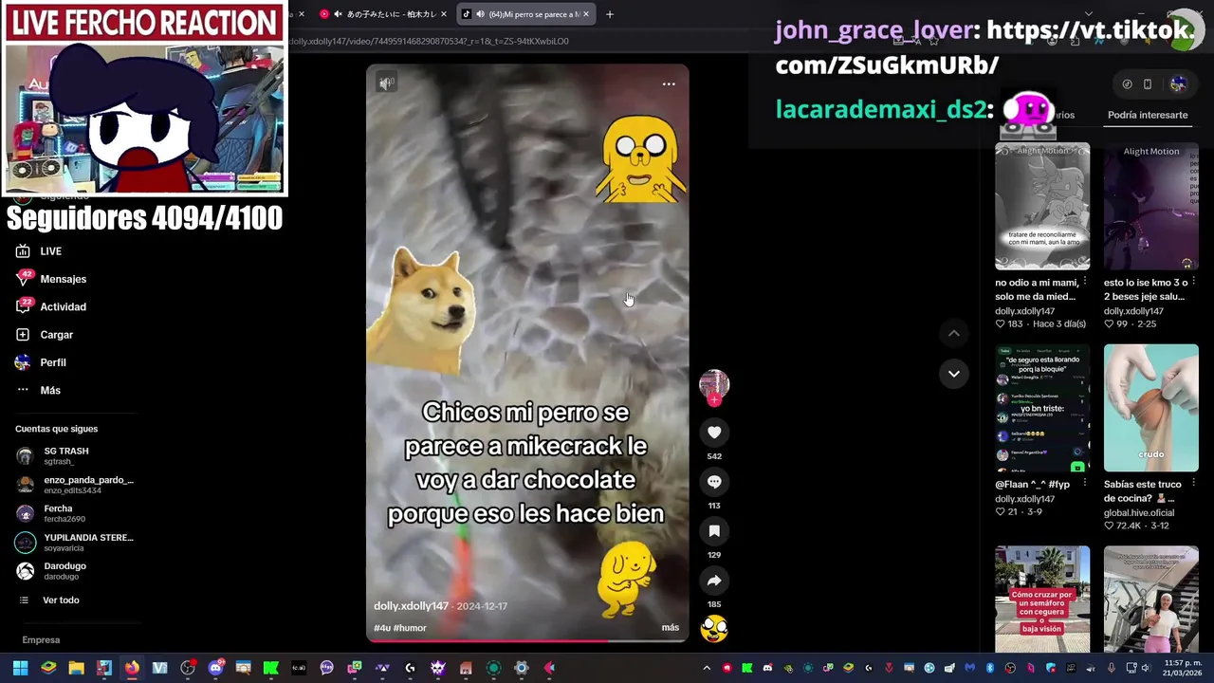This screenshot has height=683, width=1214.
Task: Open green Kick app in the taskbar
Action: click(270, 668)
